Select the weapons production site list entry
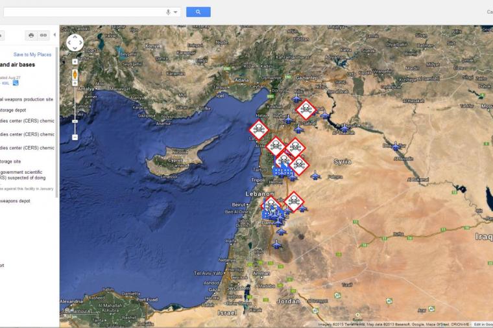 pyautogui.click(x=26, y=99)
